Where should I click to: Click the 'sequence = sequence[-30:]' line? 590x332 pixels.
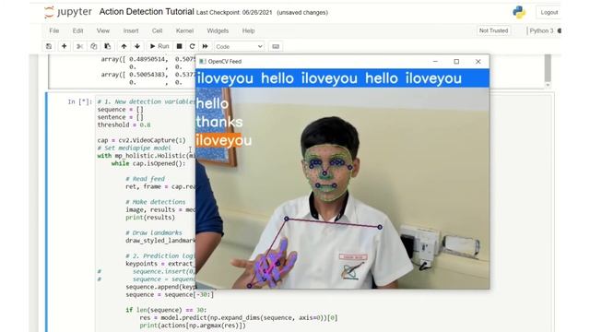coord(170,294)
